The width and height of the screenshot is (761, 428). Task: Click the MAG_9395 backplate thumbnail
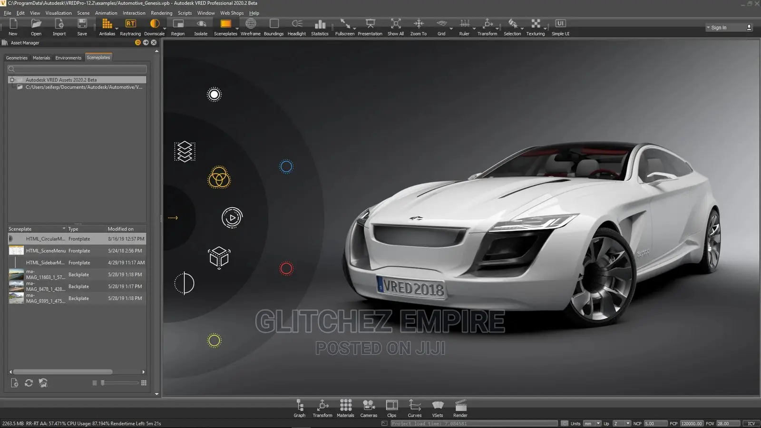[16, 298]
